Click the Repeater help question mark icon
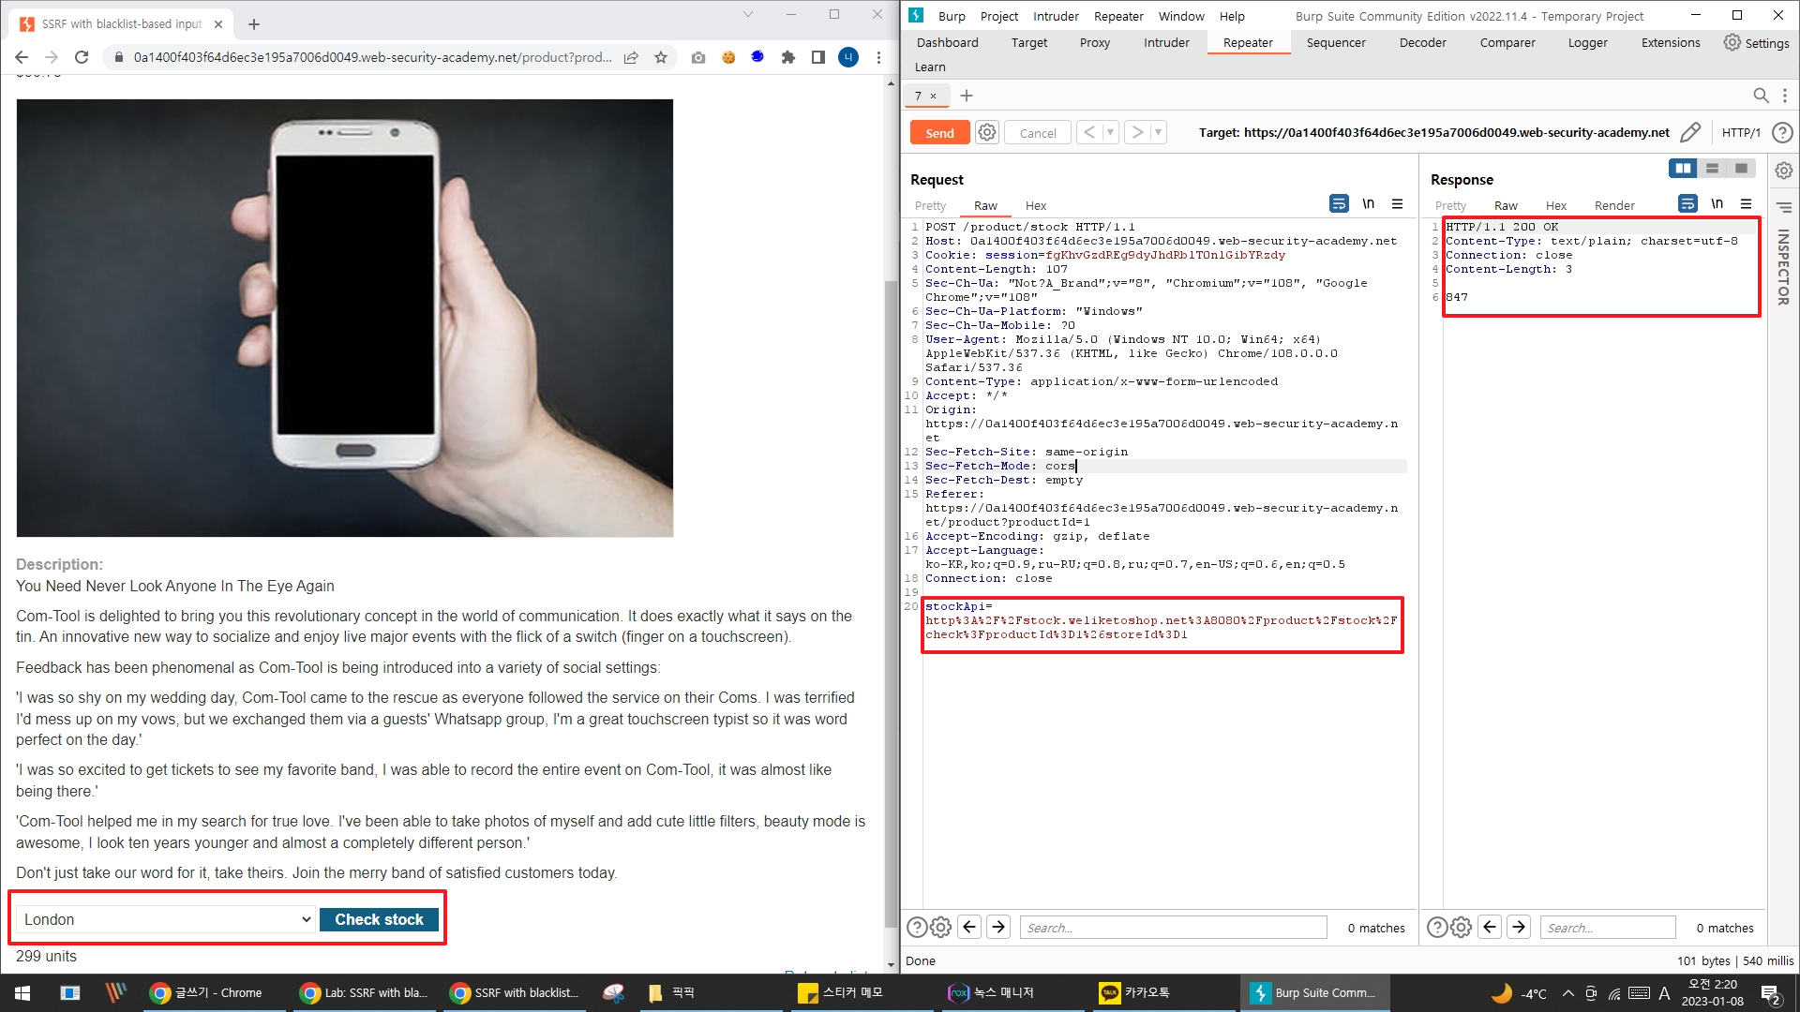Viewport: 1800px width, 1012px height. [1782, 133]
